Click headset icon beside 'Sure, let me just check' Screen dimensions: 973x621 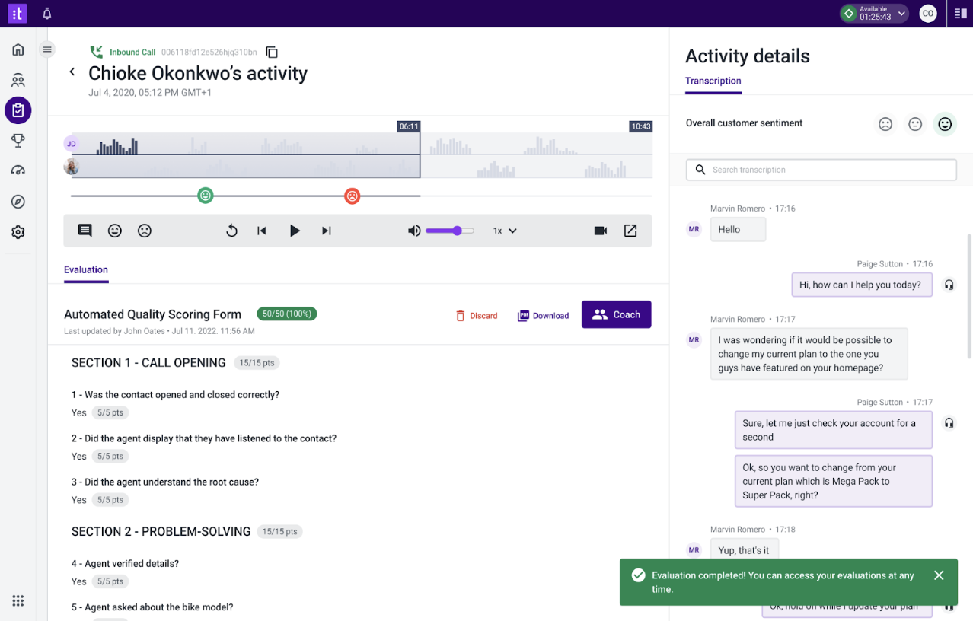coord(949,422)
